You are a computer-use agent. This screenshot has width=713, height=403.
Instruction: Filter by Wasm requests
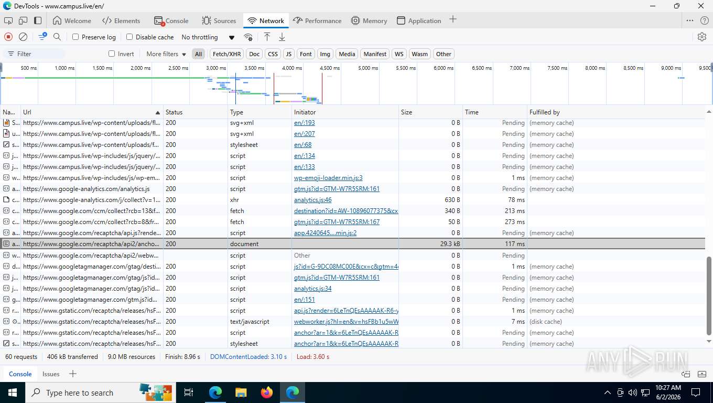click(x=419, y=54)
